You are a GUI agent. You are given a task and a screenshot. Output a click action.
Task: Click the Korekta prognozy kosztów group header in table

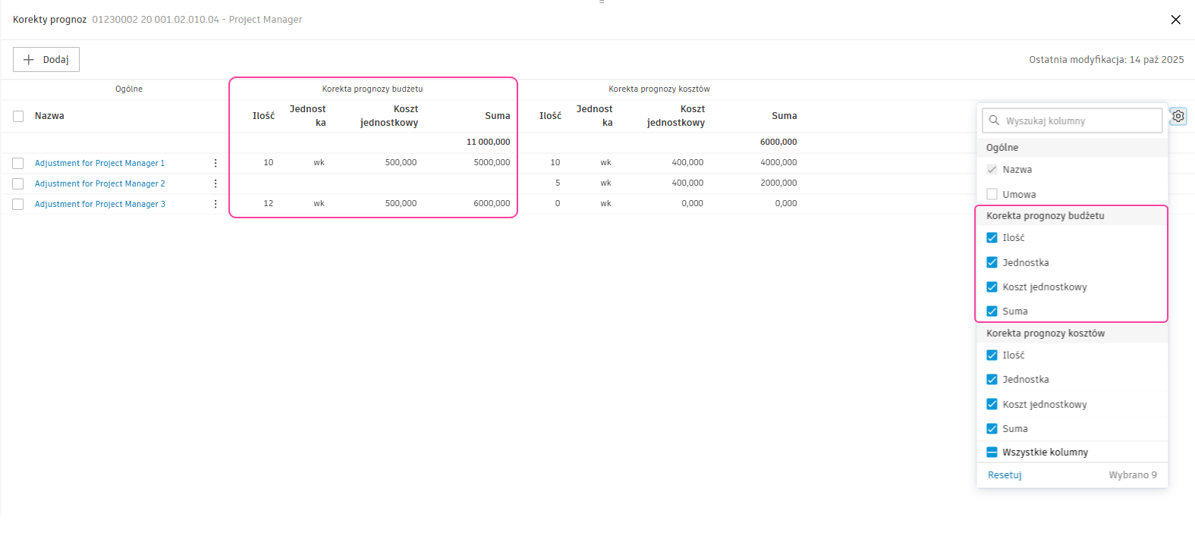[x=659, y=89]
